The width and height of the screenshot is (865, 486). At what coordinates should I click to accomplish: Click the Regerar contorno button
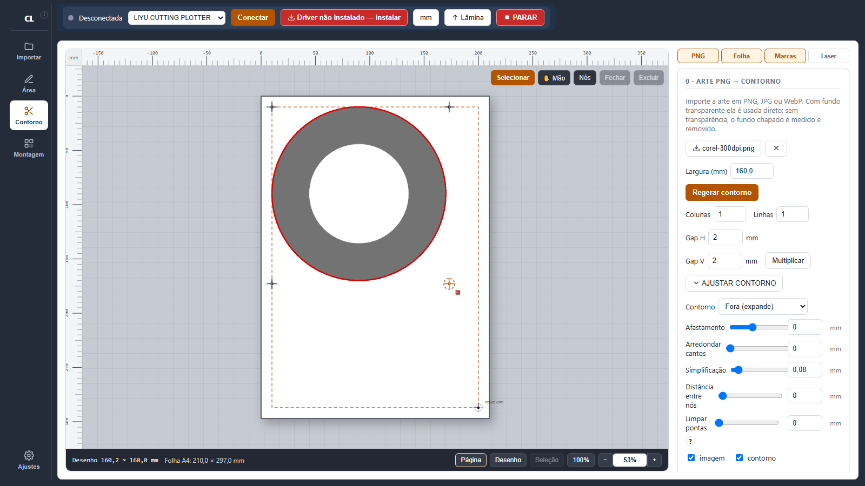pos(722,193)
